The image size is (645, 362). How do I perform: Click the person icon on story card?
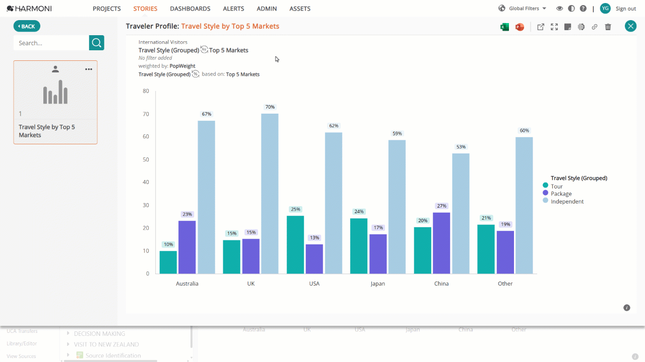tap(55, 69)
